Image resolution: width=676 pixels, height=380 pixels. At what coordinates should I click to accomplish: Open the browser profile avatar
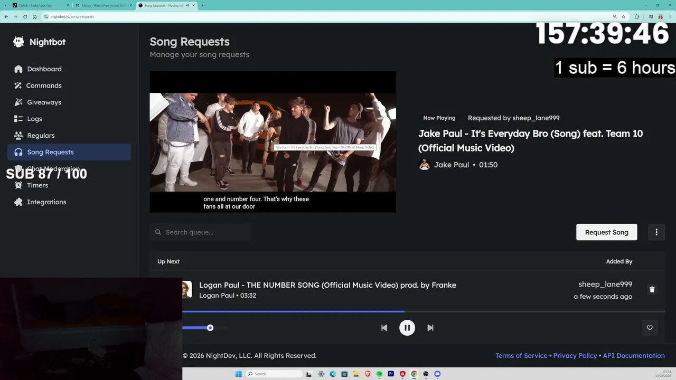(x=660, y=16)
